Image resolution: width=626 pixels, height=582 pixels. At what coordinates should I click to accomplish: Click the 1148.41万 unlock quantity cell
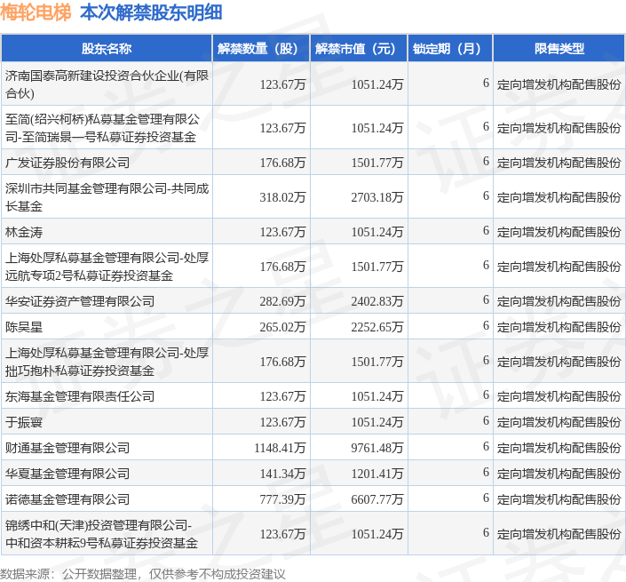(280, 448)
